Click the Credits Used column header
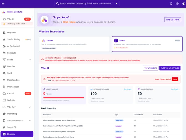 [138, 115]
